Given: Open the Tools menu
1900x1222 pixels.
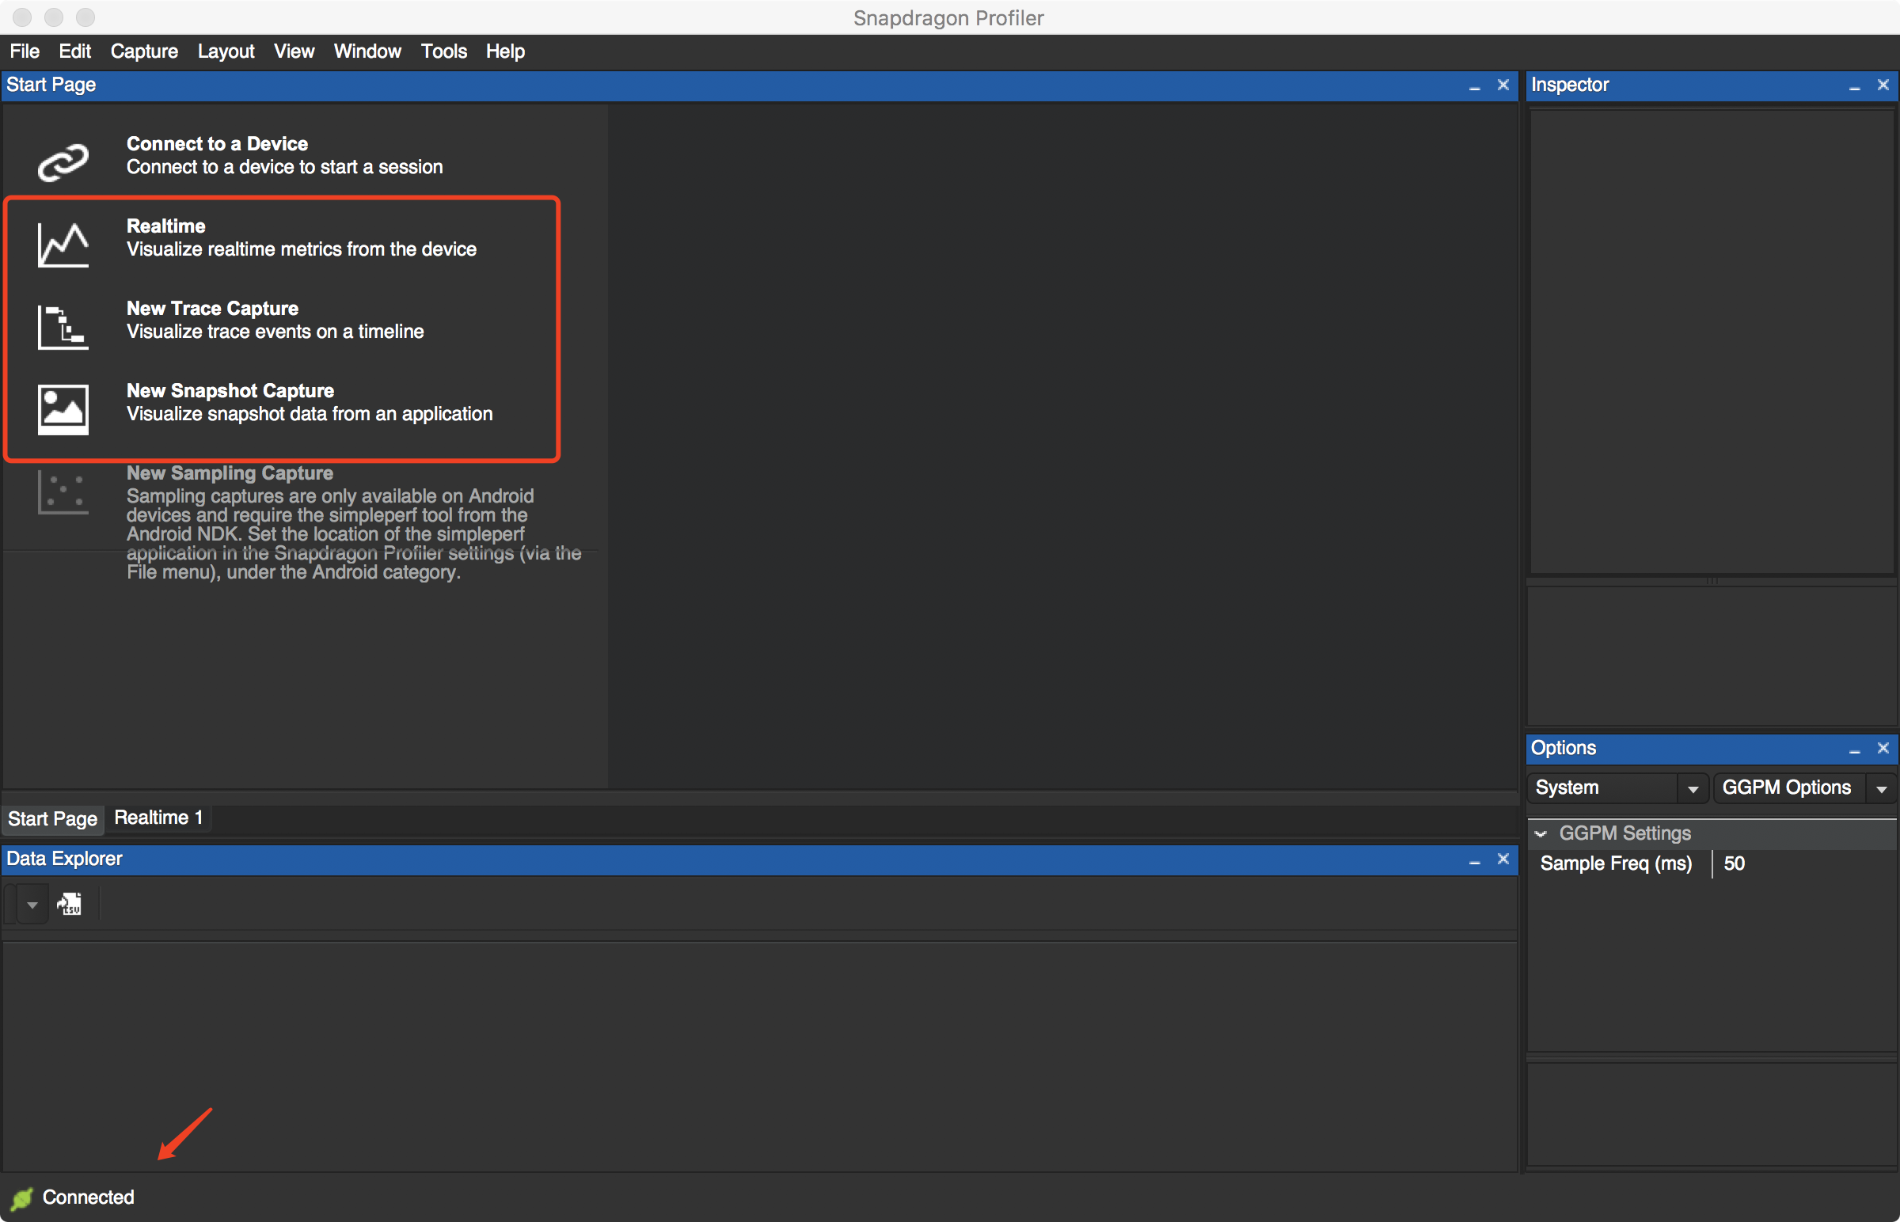Looking at the screenshot, I should coord(443,51).
